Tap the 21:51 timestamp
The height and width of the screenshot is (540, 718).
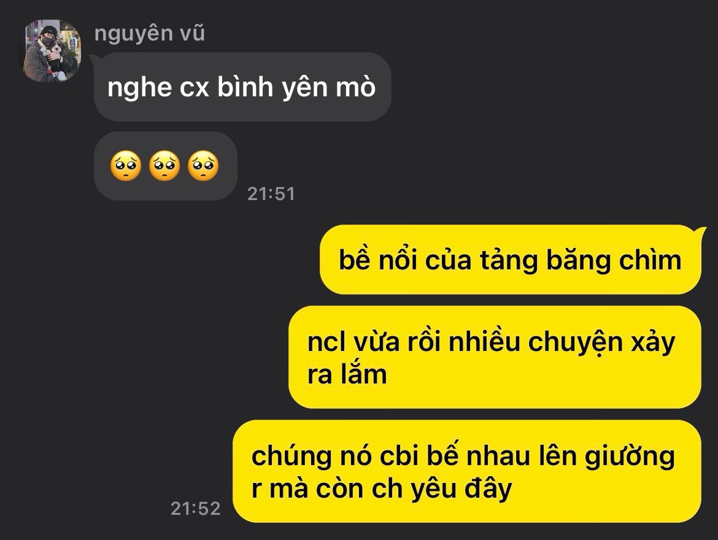(x=271, y=194)
